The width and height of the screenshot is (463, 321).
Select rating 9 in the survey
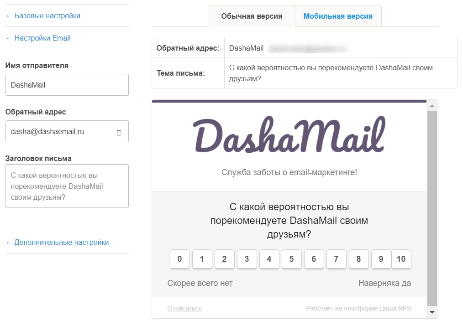pyautogui.click(x=381, y=259)
